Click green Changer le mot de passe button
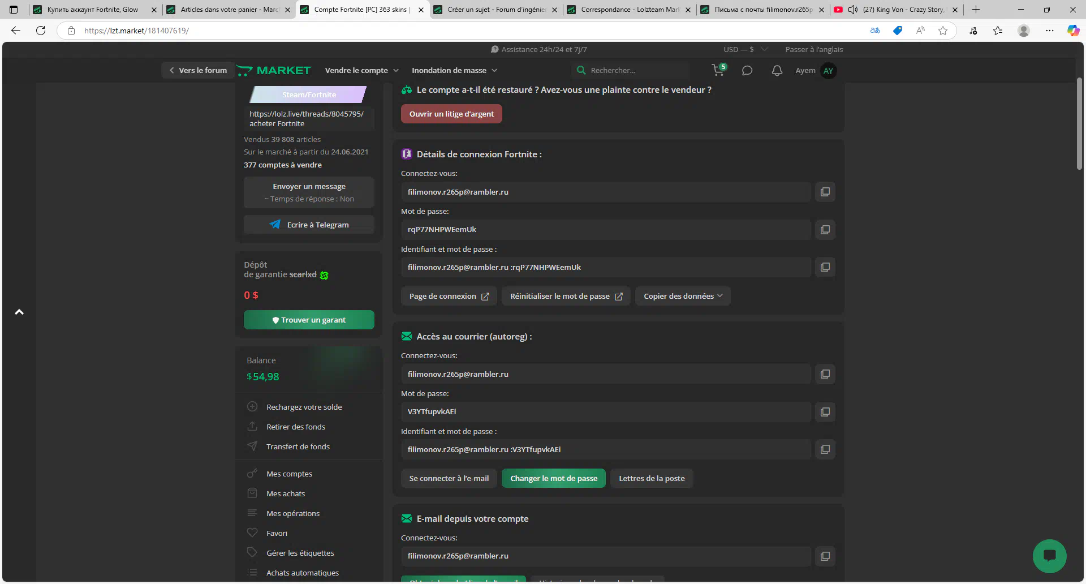This screenshot has height=584, width=1086. click(554, 478)
